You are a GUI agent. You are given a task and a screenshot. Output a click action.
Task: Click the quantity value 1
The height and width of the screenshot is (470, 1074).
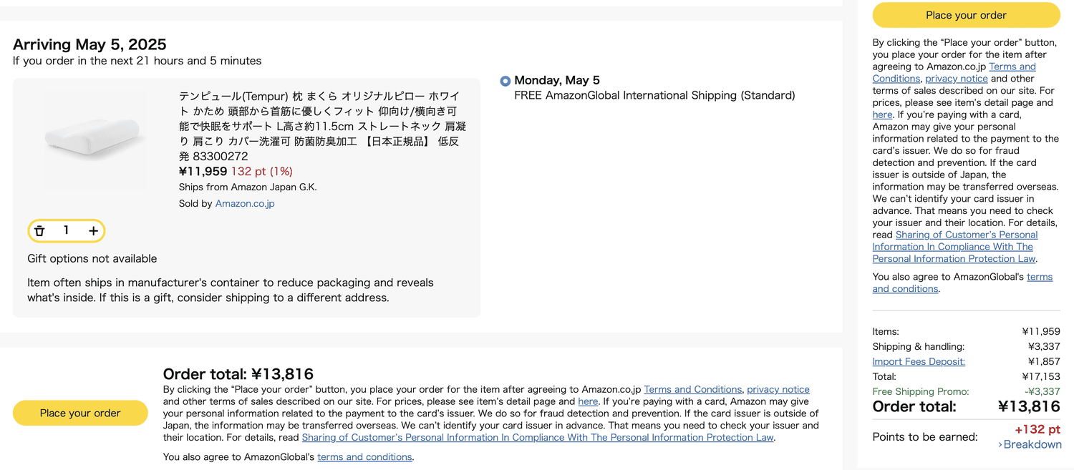66,230
